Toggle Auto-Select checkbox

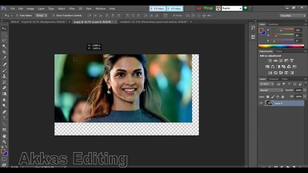coord(17,15)
